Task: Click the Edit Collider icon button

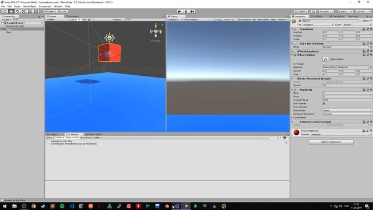Action: (x=326, y=59)
